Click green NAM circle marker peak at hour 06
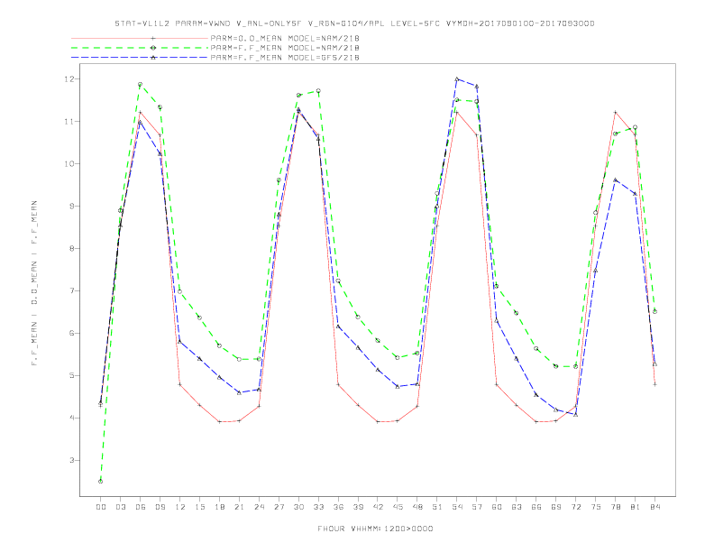This screenshot has height=552, width=714. 141,84
